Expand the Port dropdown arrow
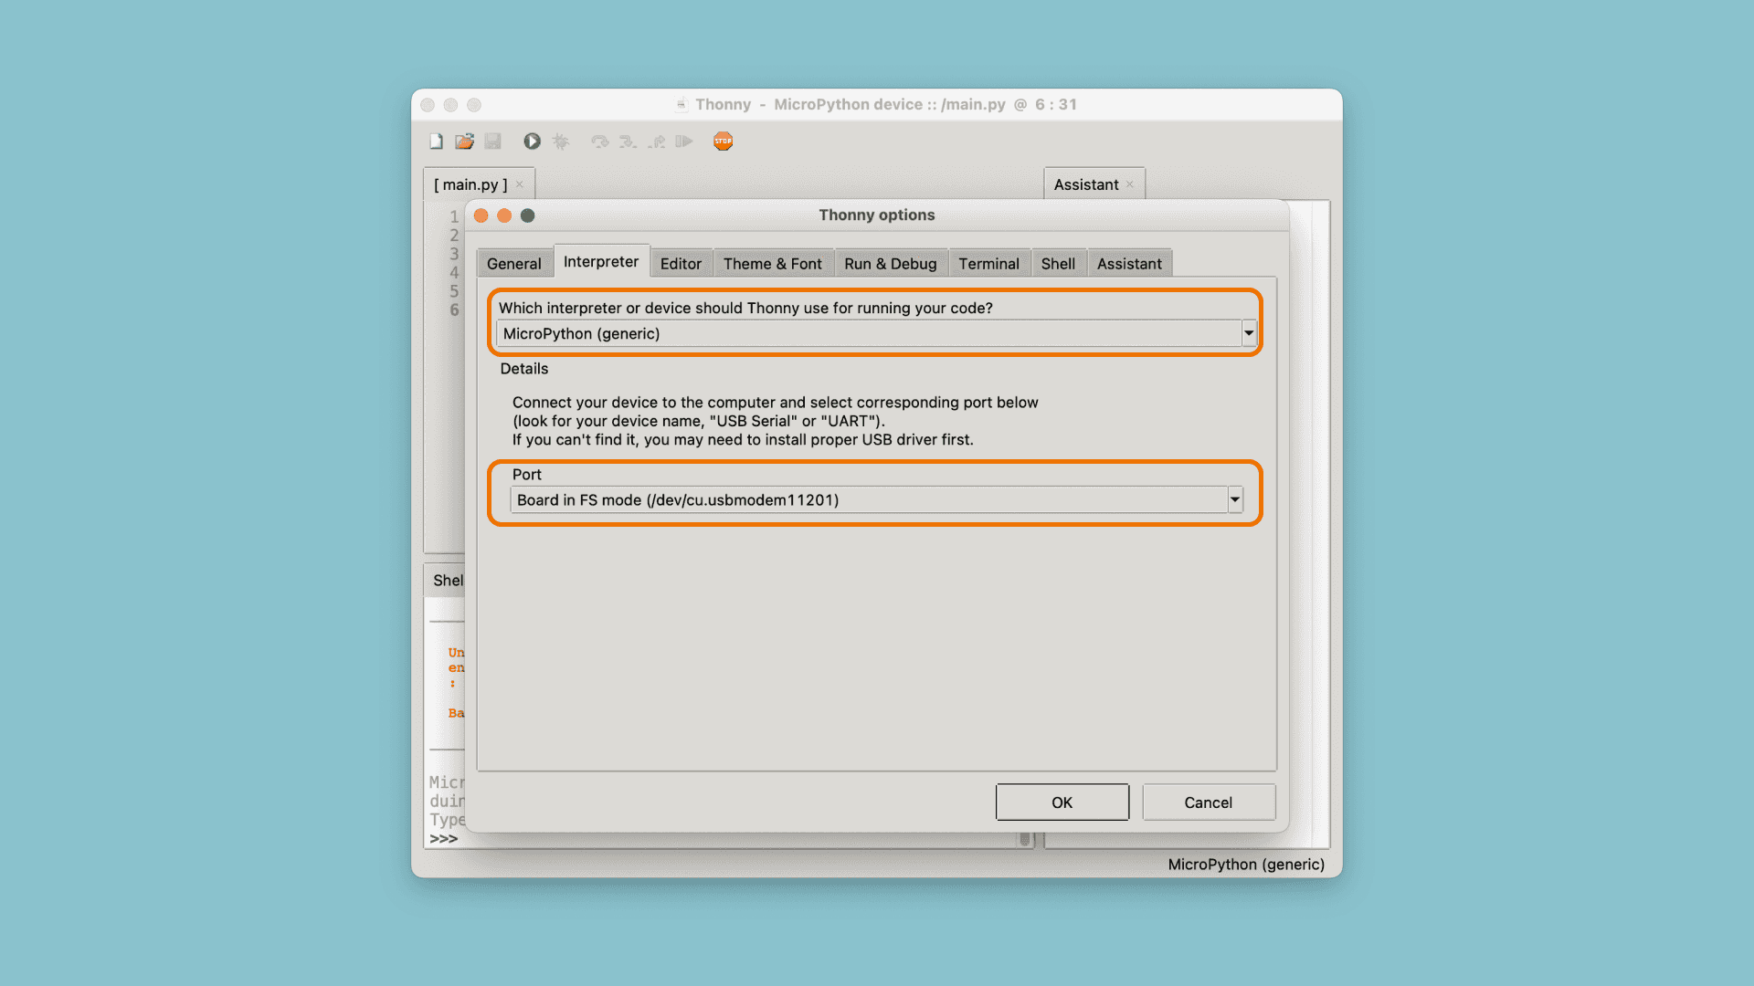The height and width of the screenshot is (986, 1754). click(1235, 499)
